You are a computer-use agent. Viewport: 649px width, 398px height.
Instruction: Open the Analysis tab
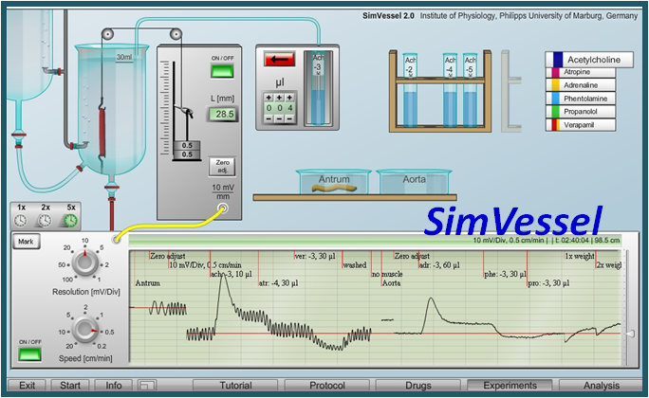[x=601, y=386]
